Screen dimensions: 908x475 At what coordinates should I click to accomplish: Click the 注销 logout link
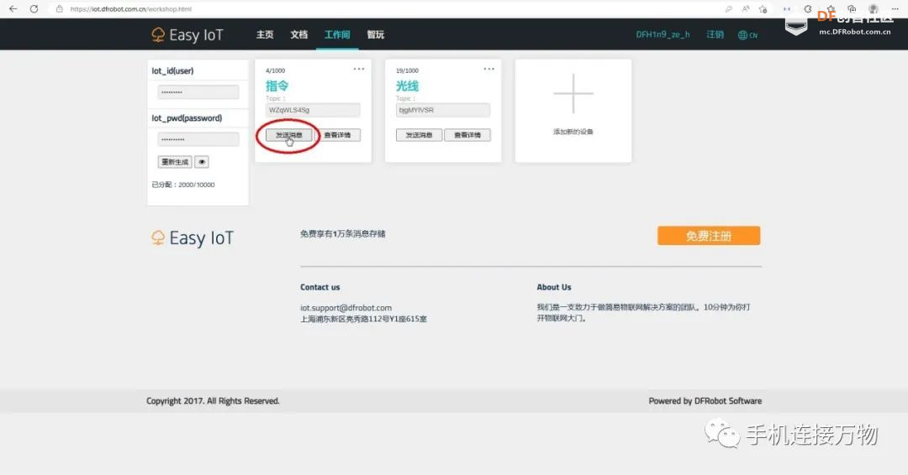point(715,34)
